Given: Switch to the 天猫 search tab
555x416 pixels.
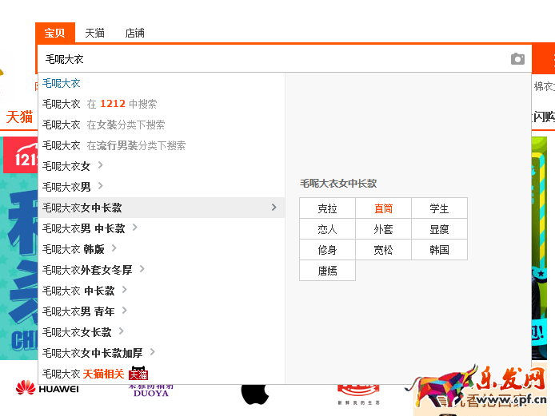Looking at the screenshot, I should [x=95, y=33].
